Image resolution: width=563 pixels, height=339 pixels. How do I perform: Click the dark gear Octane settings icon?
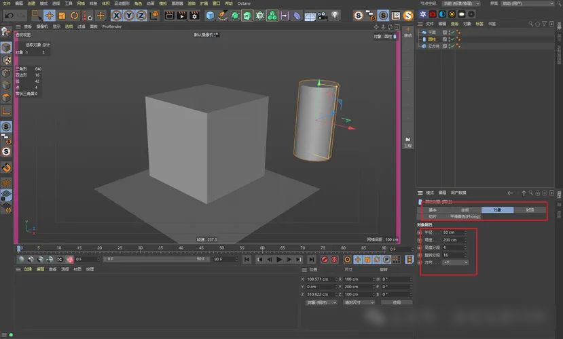point(471,14)
